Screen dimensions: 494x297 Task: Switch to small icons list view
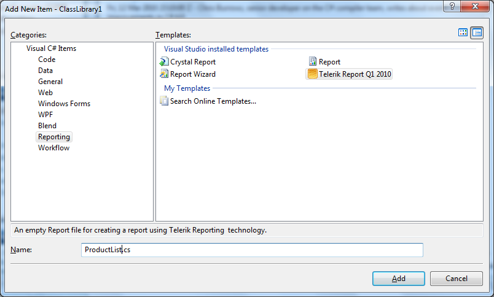pos(477,33)
